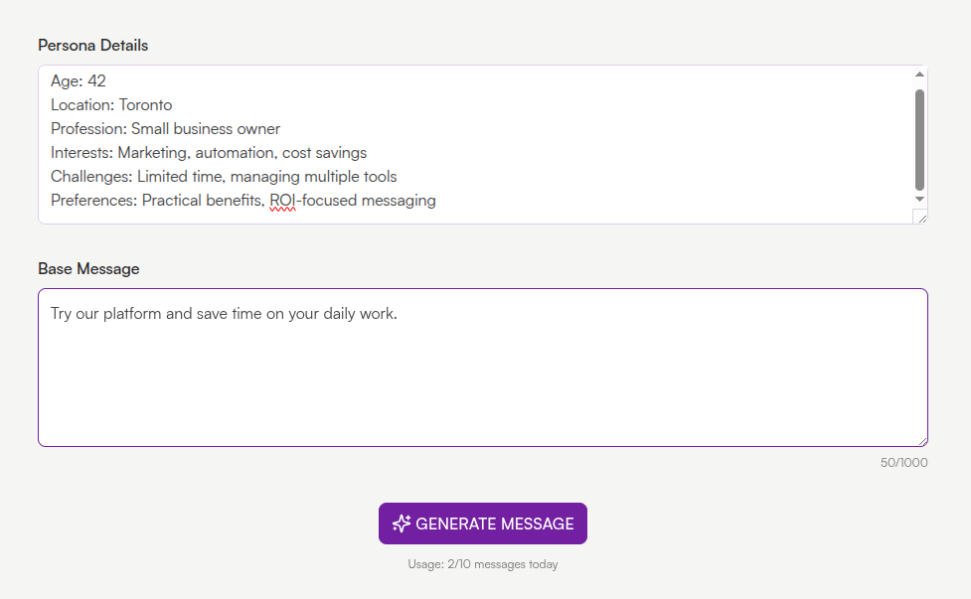This screenshot has width=971, height=599.
Task: Click the resize grip of Base Message box
Action: point(921,439)
